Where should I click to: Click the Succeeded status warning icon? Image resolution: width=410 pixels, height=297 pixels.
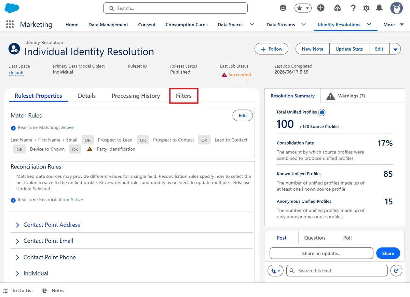[x=224, y=75]
